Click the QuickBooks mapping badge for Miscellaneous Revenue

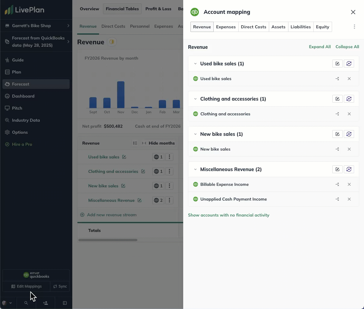tap(158, 200)
